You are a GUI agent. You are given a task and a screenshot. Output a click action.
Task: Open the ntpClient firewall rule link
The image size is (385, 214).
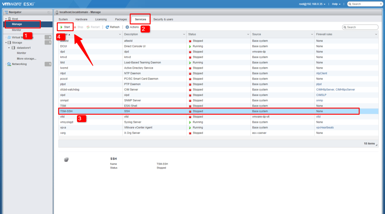click(321, 73)
